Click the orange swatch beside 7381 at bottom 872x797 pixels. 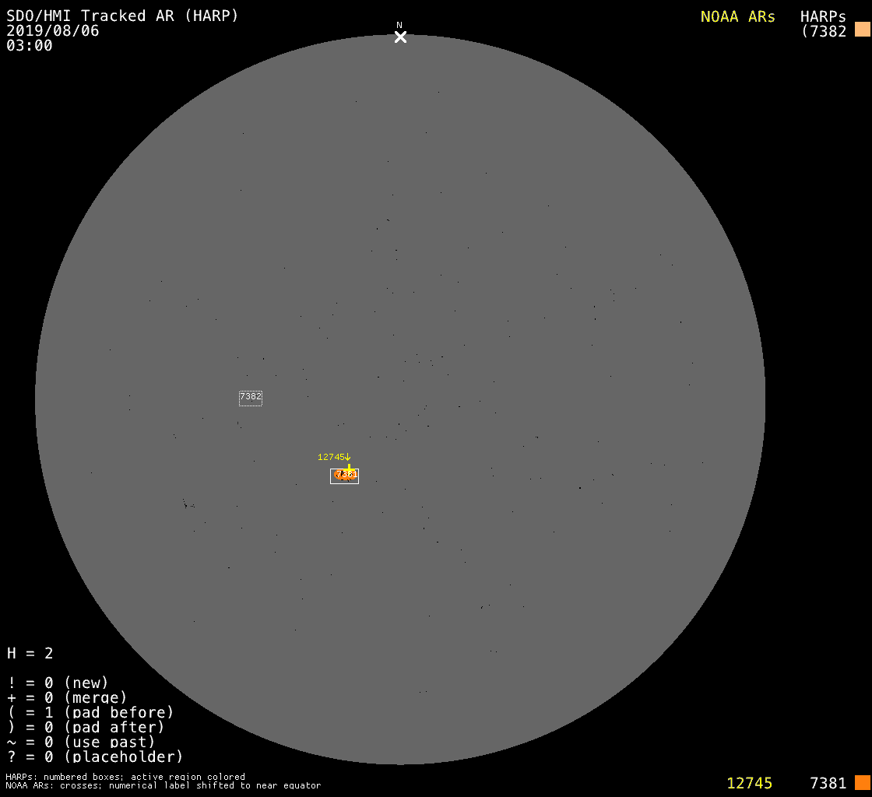click(x=862, y=782)
